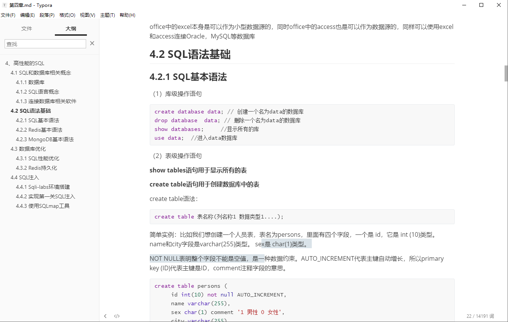Open outline item 4.4.3 使用SQLmap工具

pyautogui.click(x=43, y=206)
